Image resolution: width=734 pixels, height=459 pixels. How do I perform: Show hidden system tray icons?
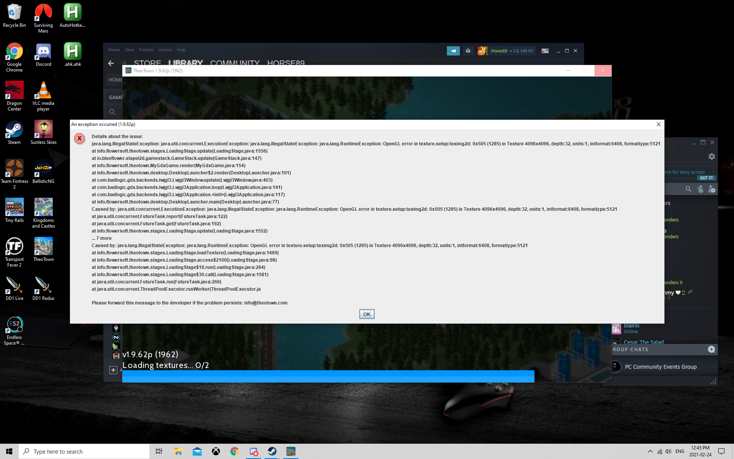click(x=650, y=451)
